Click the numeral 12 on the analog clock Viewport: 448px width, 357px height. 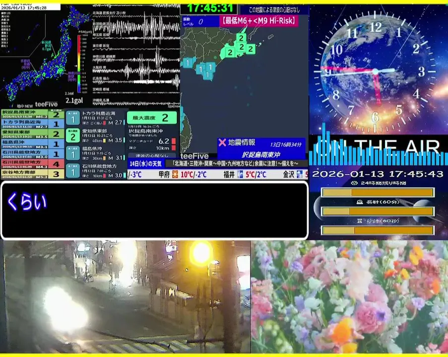375,27
